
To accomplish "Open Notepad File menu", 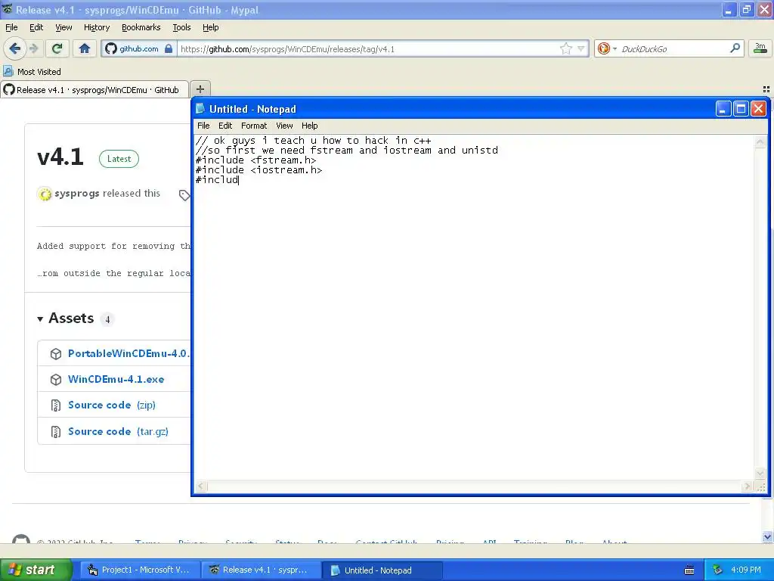I will 203,126.
